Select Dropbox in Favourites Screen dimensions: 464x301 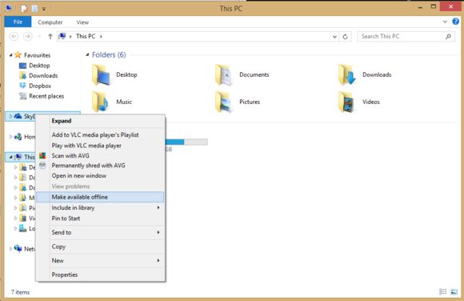click(40, 86)
